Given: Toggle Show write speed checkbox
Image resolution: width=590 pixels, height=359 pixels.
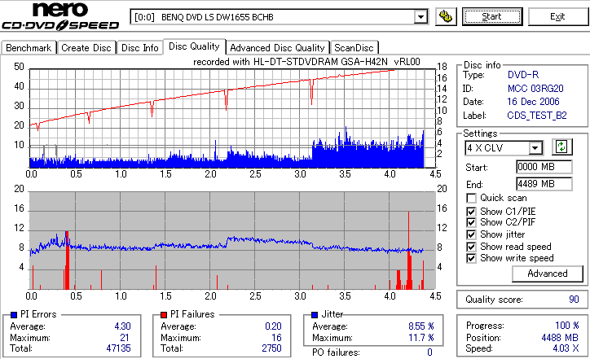Looking at the screenshot, I should point(471,258).
